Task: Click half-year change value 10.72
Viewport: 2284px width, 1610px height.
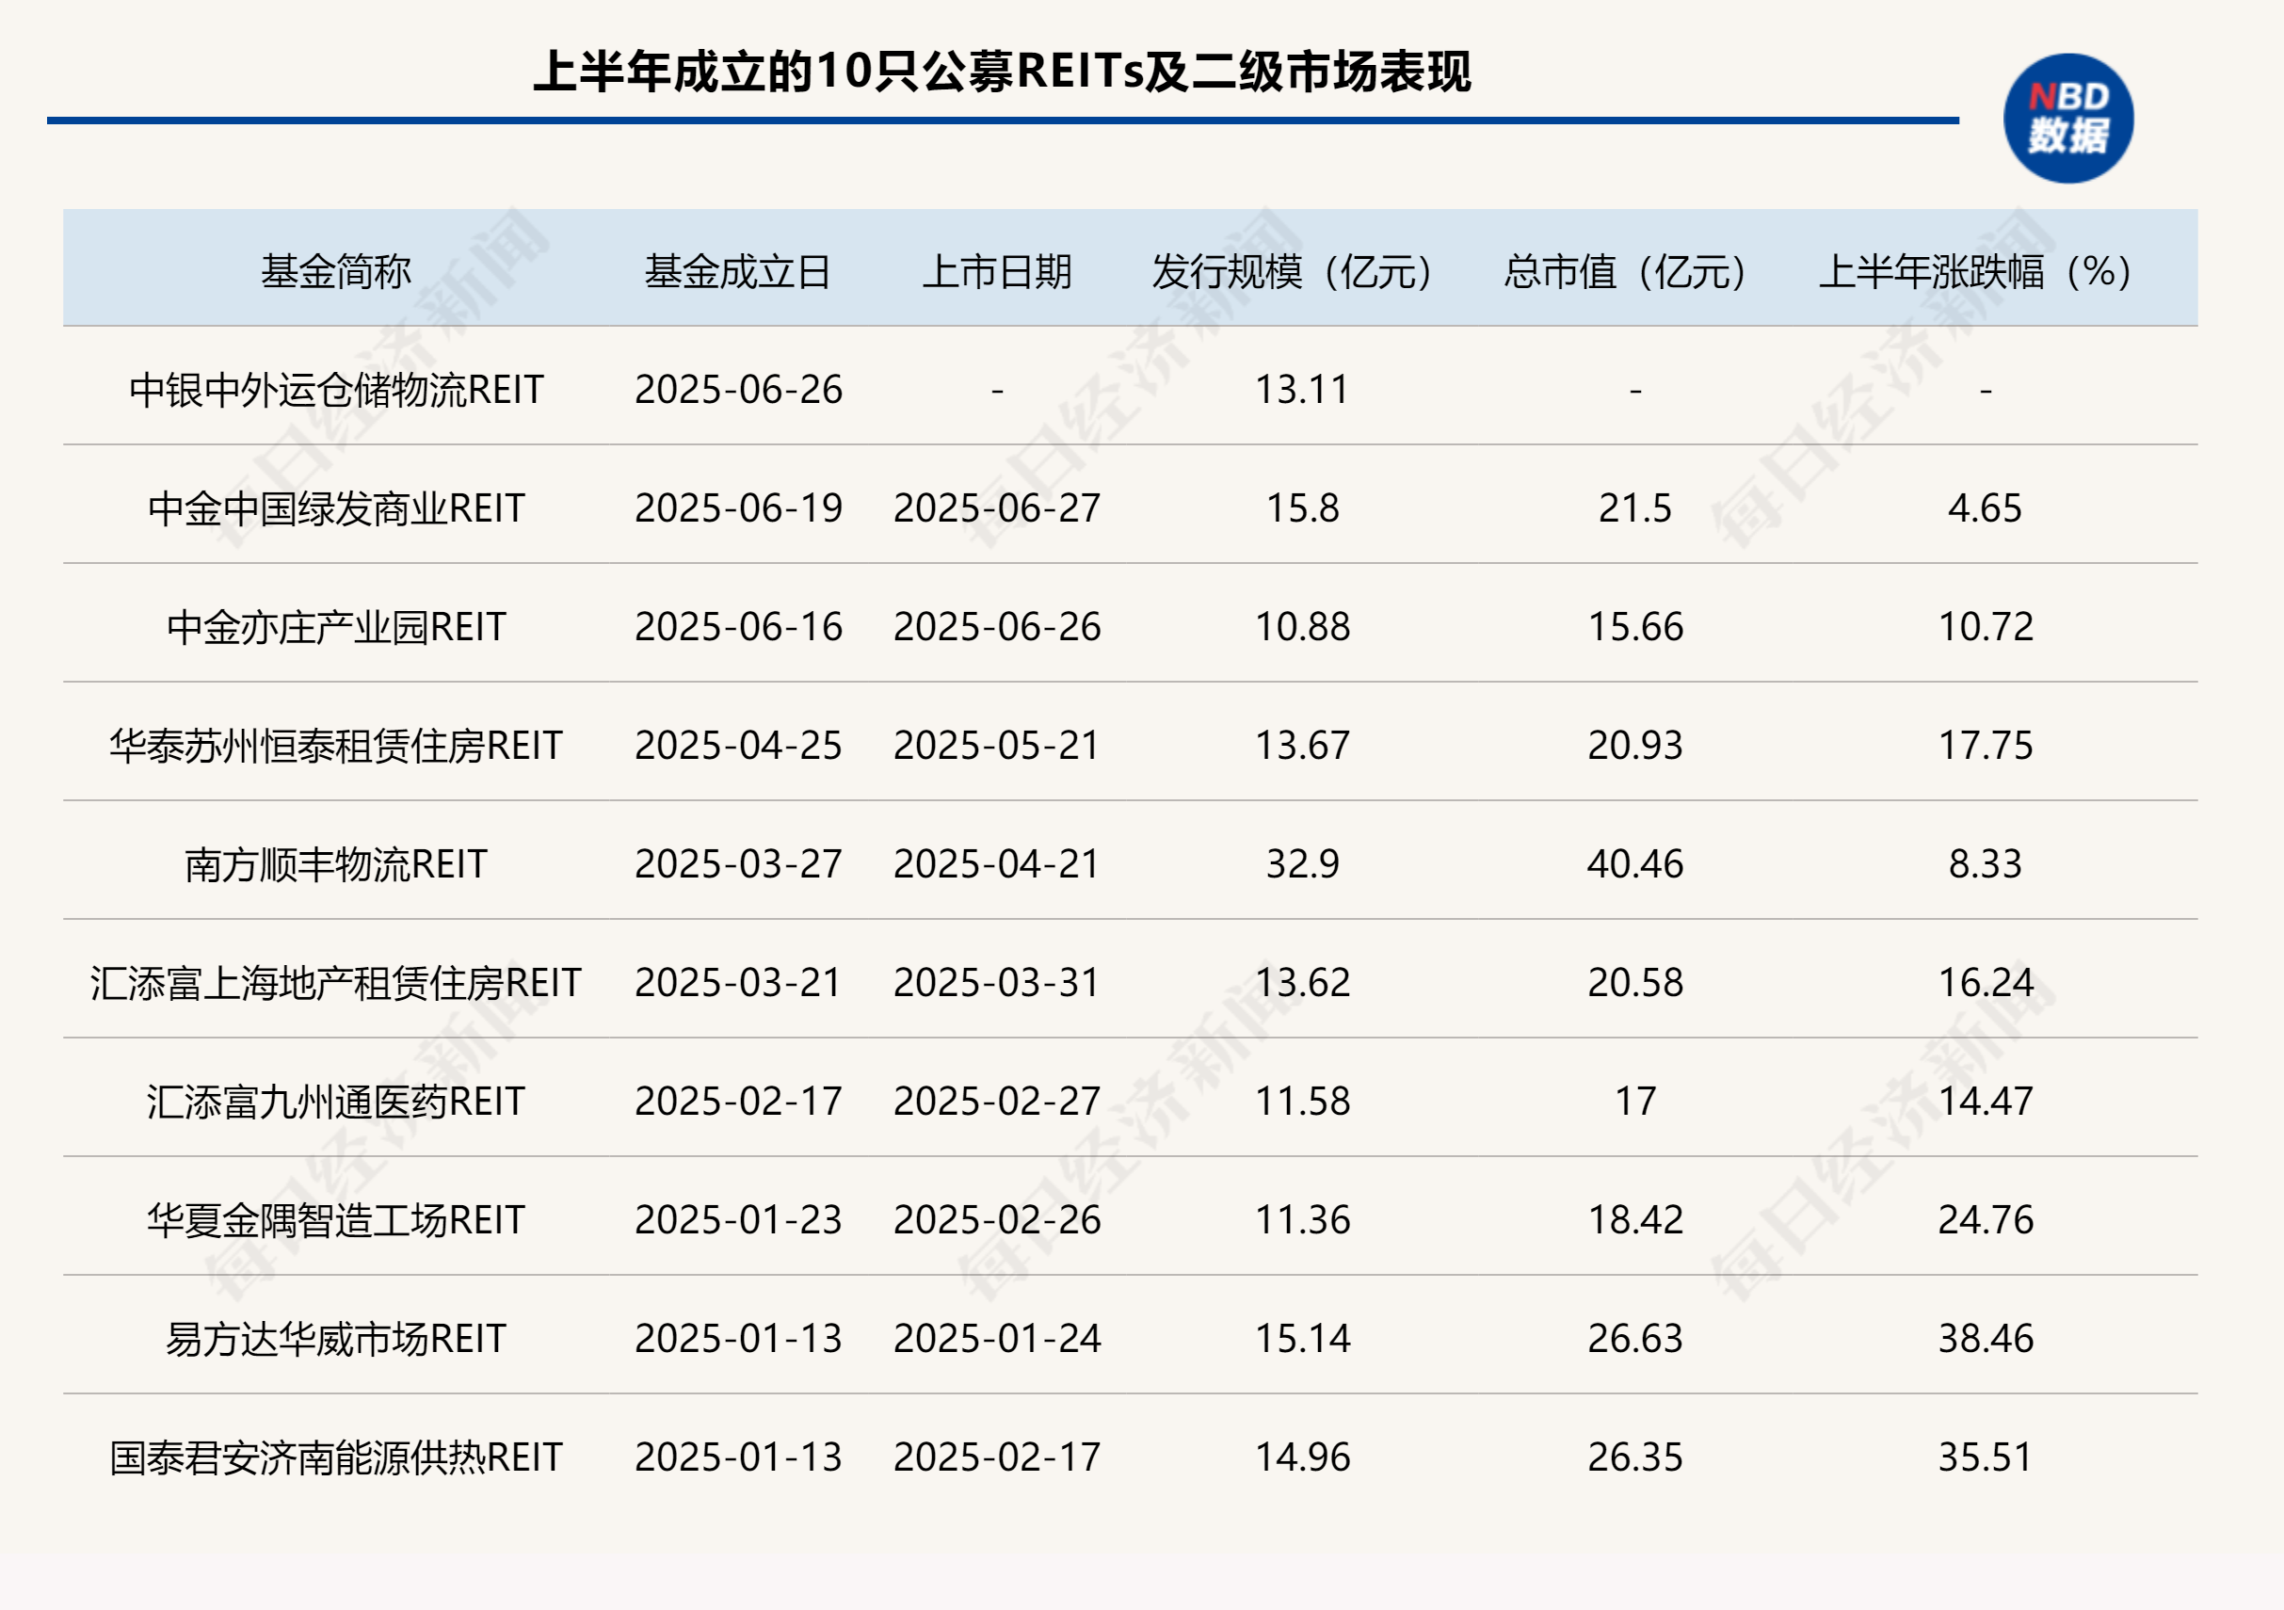Action: click(1986, 626)
